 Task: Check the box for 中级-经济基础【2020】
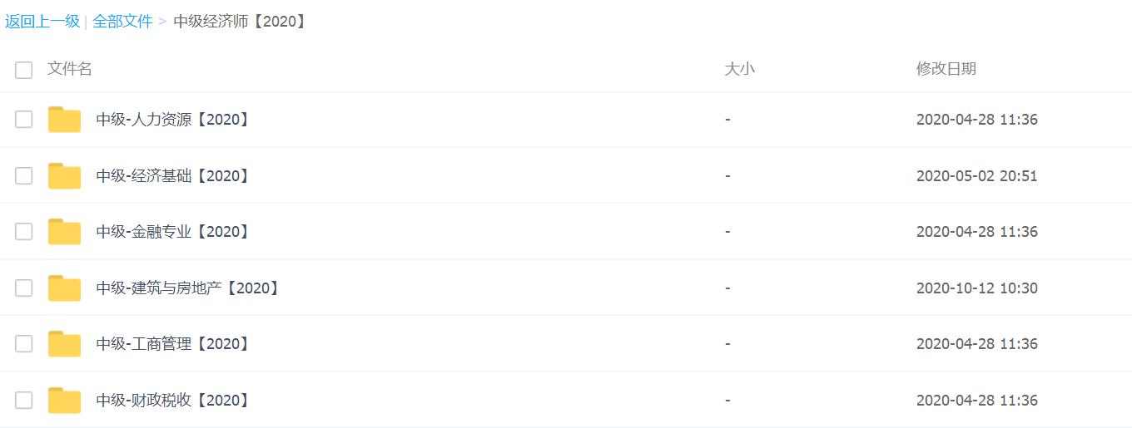tap(23, 176)
